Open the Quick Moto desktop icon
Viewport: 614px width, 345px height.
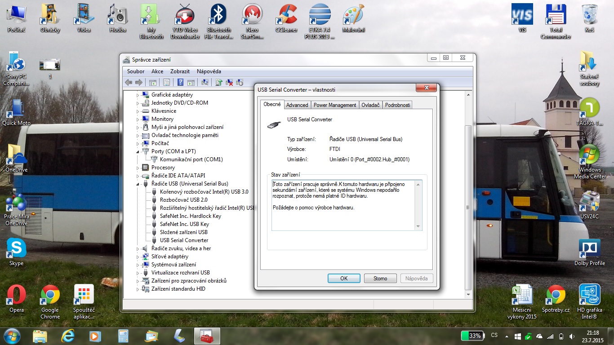(17, 112)
